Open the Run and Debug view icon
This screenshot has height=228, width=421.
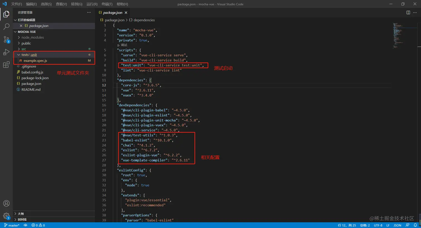pyautogui.click(x=6, y=52)
